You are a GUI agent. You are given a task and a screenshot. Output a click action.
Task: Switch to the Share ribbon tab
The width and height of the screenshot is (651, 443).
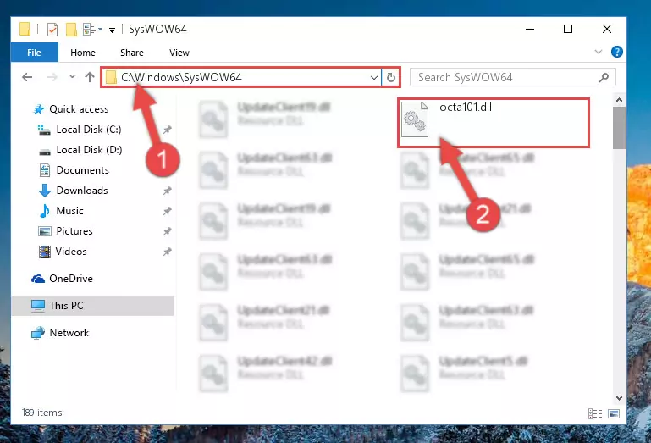(x=131, y=53)
